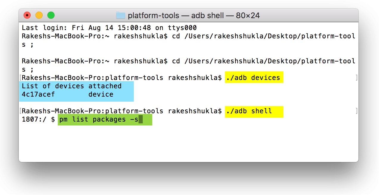The image size is (379, 195).
Task: Click the right bracket mark on adb shell line
Action: point(357,111)
